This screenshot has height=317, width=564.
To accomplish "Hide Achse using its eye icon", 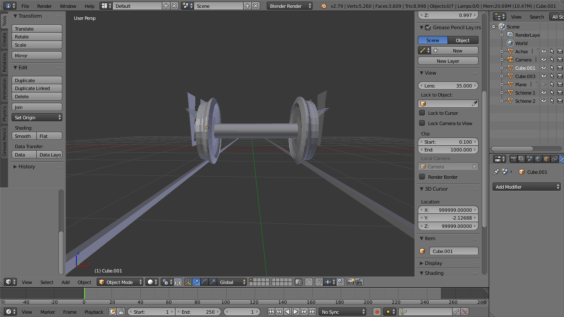I will (x=544, y=52).
